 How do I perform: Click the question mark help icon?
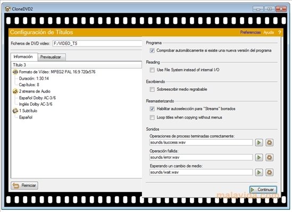(x=280, y=32)
